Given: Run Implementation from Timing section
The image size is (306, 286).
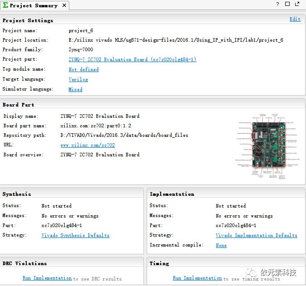Looking at the screenshot, I should coord(197,278).
